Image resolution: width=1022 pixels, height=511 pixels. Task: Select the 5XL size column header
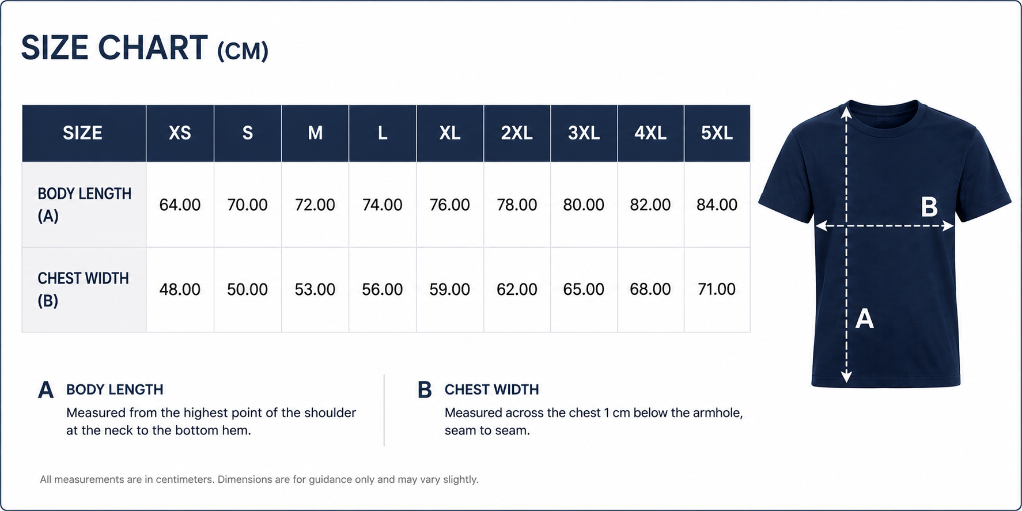pos(717,133)
